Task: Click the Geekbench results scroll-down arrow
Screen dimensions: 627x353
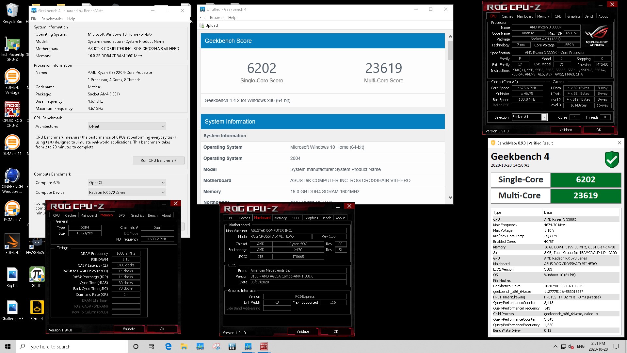Action: (450, 197)
